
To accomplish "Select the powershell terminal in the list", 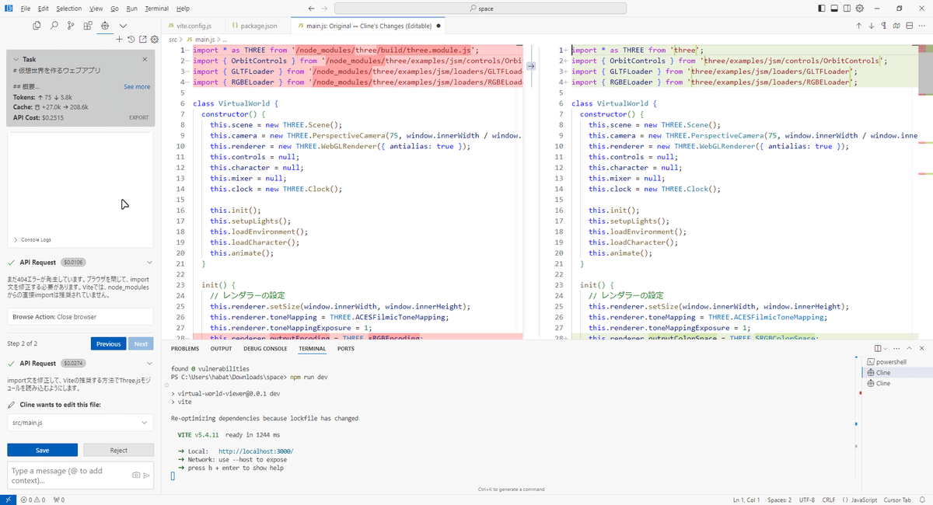I will 891,362.
